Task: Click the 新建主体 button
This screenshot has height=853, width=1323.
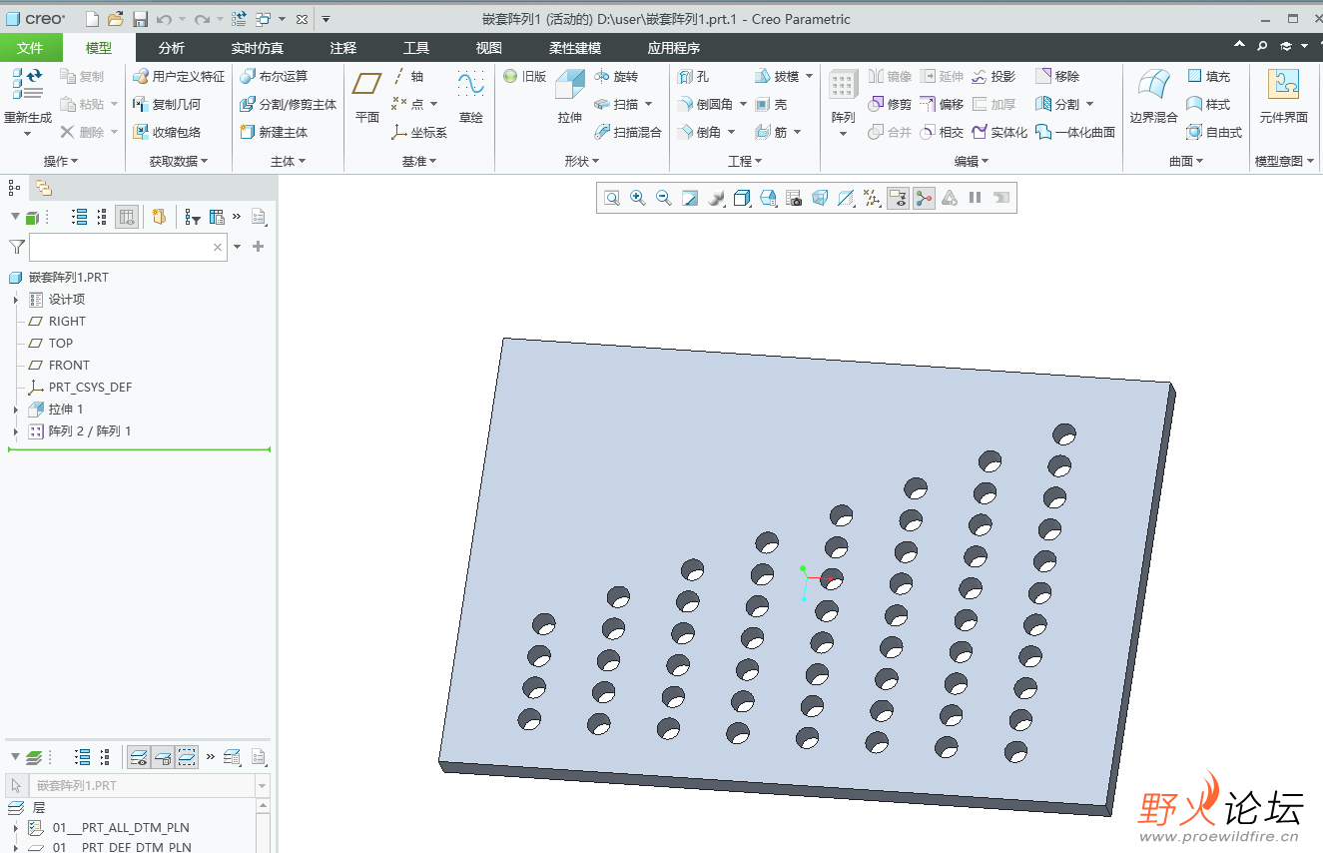Action: coord(274,132)
